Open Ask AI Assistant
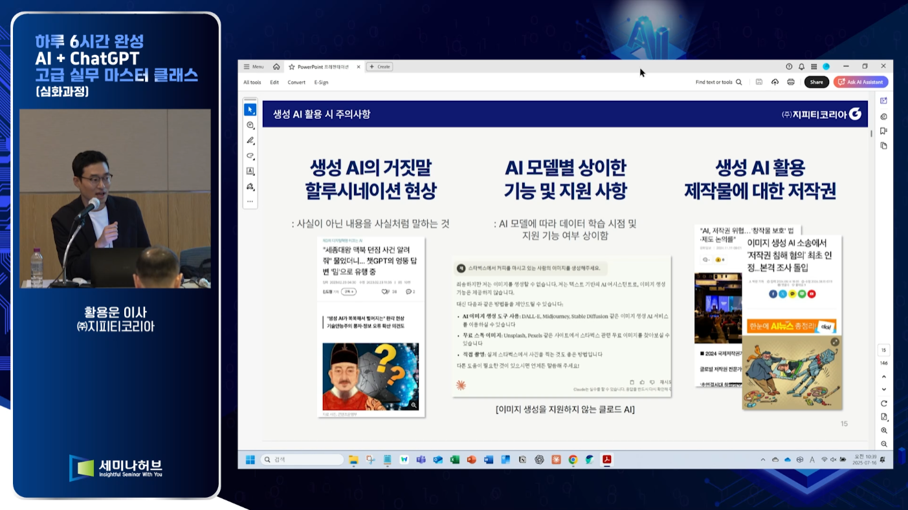This screenshot has height=510, width=908. coord(861,82)
